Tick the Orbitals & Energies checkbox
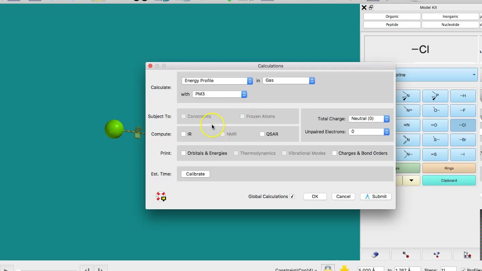The width and height of the screenshot is (482, 271). (183, 153)
